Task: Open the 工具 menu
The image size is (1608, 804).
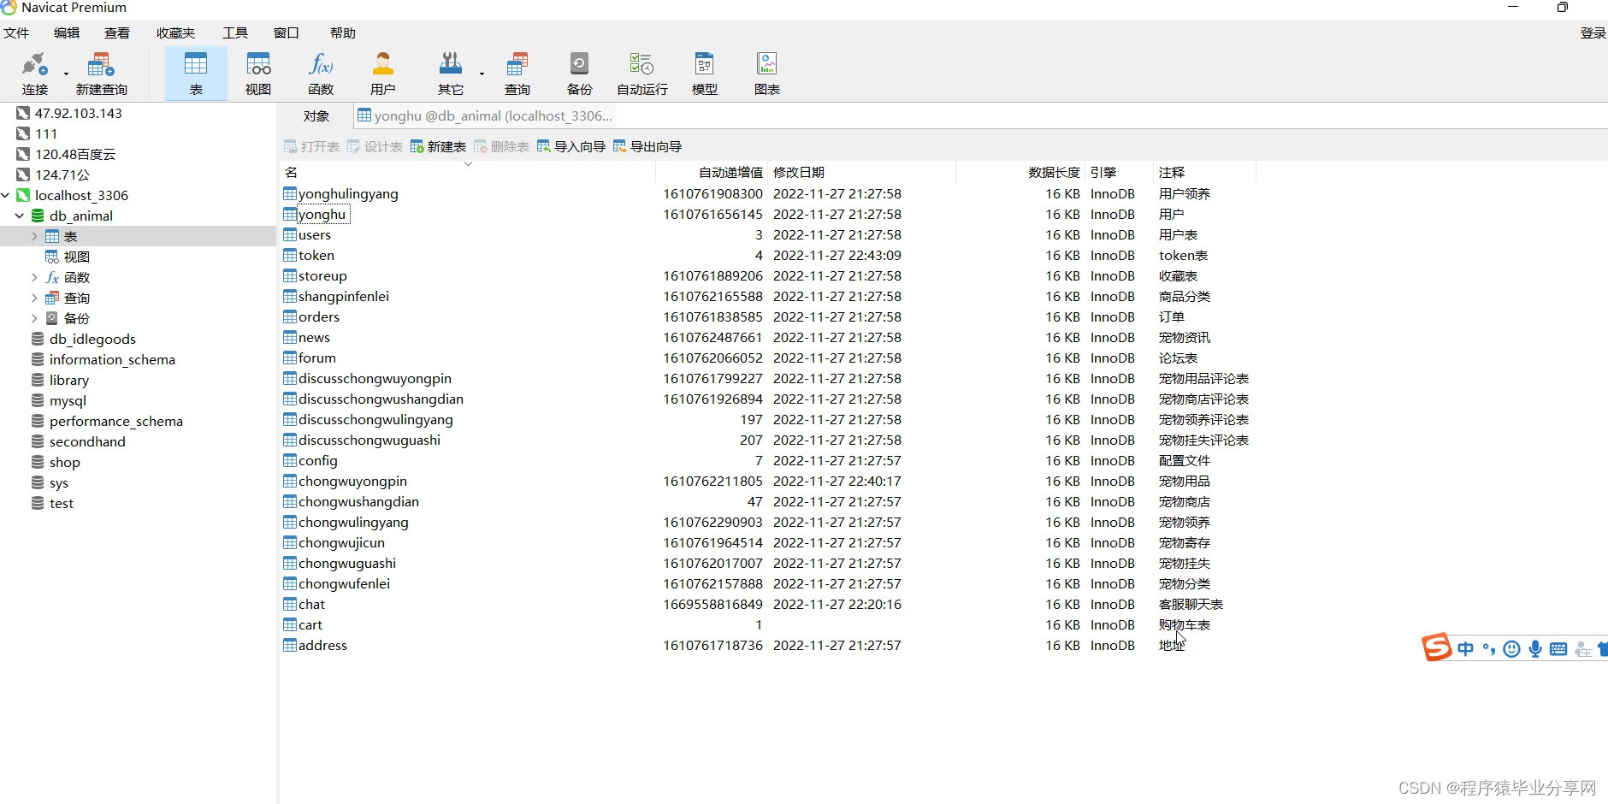Action: click(235, 33)
